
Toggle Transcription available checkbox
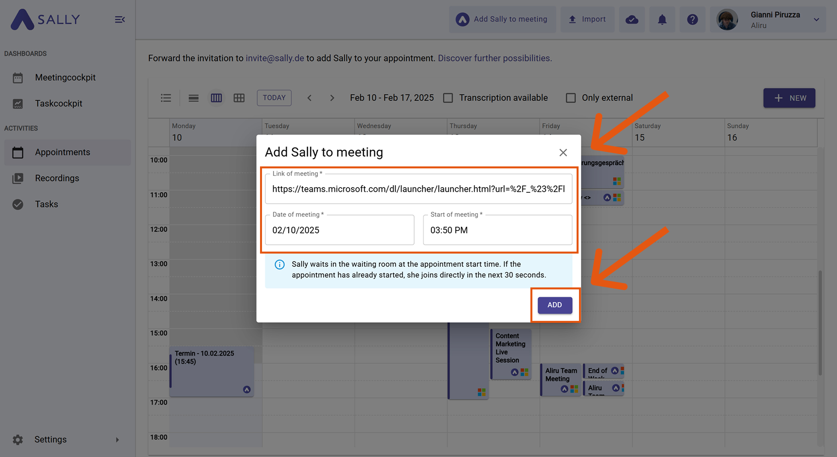448,98
